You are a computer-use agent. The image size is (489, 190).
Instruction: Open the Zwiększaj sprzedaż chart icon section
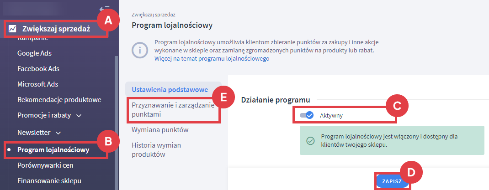[12, 29]
